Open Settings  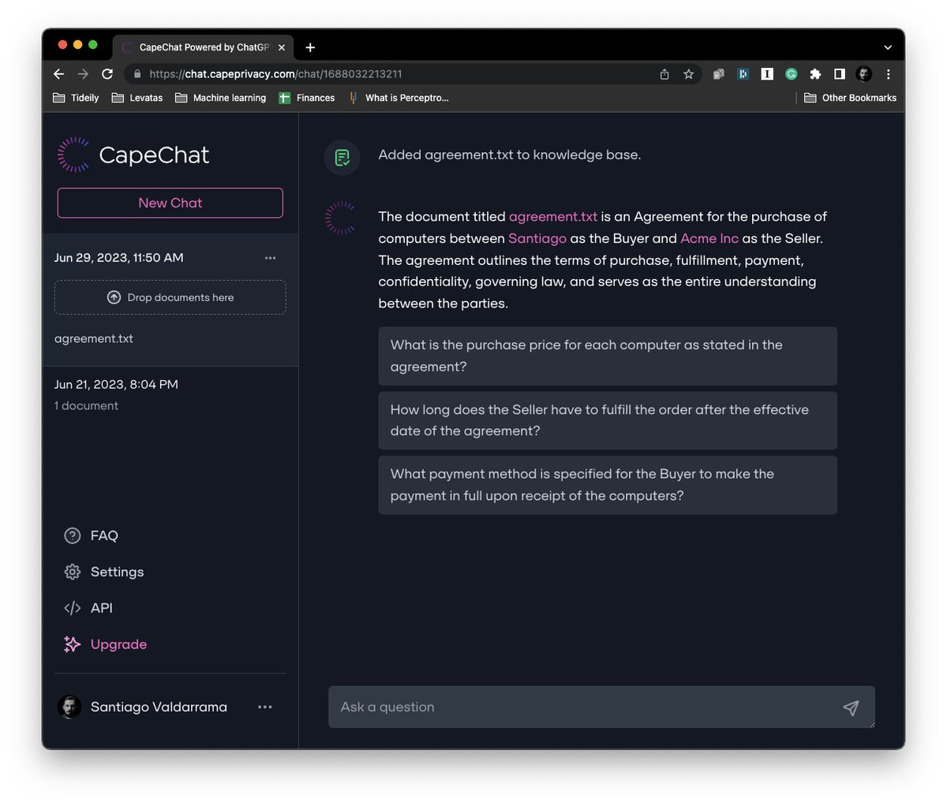(x=117, y=572)
